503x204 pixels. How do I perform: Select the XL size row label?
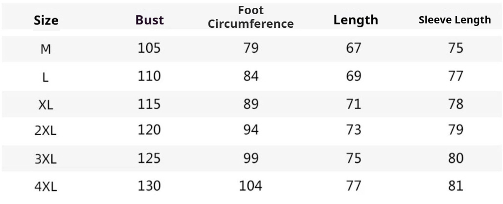pos(46,104)
